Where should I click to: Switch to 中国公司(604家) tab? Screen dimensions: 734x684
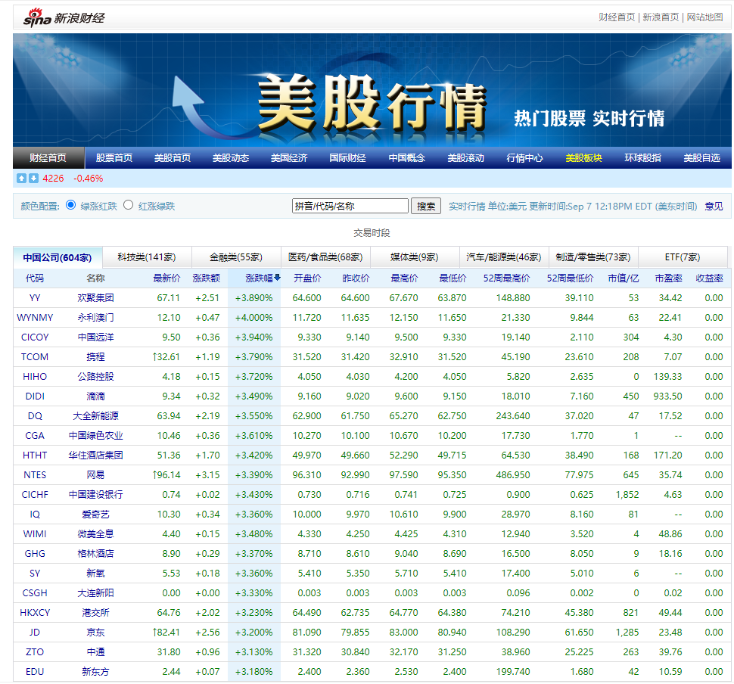click(58, 257)
